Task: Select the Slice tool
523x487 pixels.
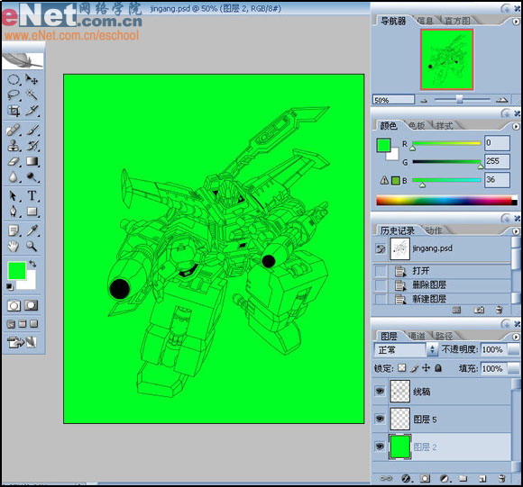Action: [32, 111]
